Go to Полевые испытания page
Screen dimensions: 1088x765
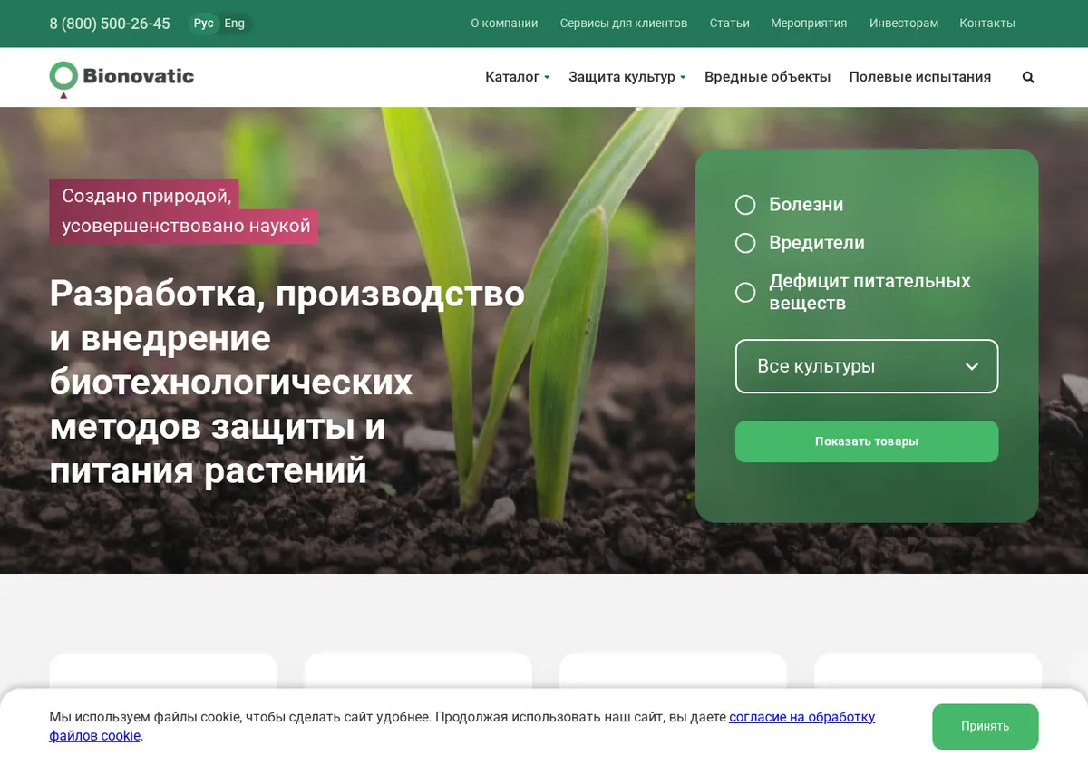coord(920,77)
